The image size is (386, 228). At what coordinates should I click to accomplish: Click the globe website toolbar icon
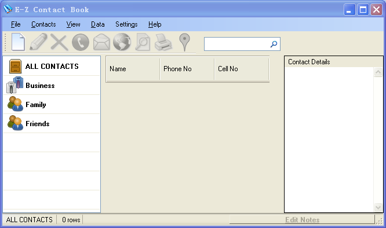pyautogui.click(x=122, y=42)
